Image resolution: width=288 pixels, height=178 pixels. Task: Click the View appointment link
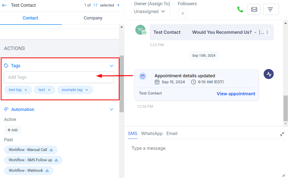[x=236, y=94]
